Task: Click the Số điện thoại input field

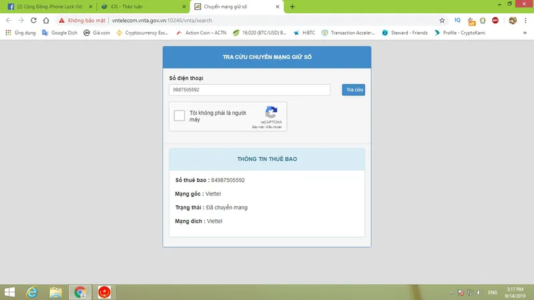Action: (x=250, y=90)
